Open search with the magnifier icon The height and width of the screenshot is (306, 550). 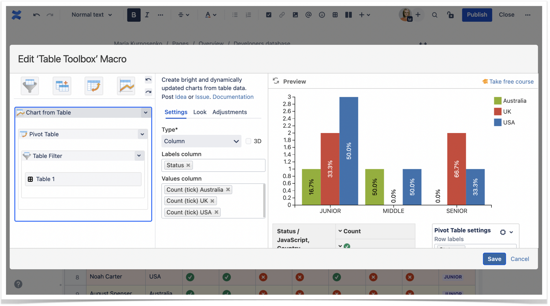point(435,15)
